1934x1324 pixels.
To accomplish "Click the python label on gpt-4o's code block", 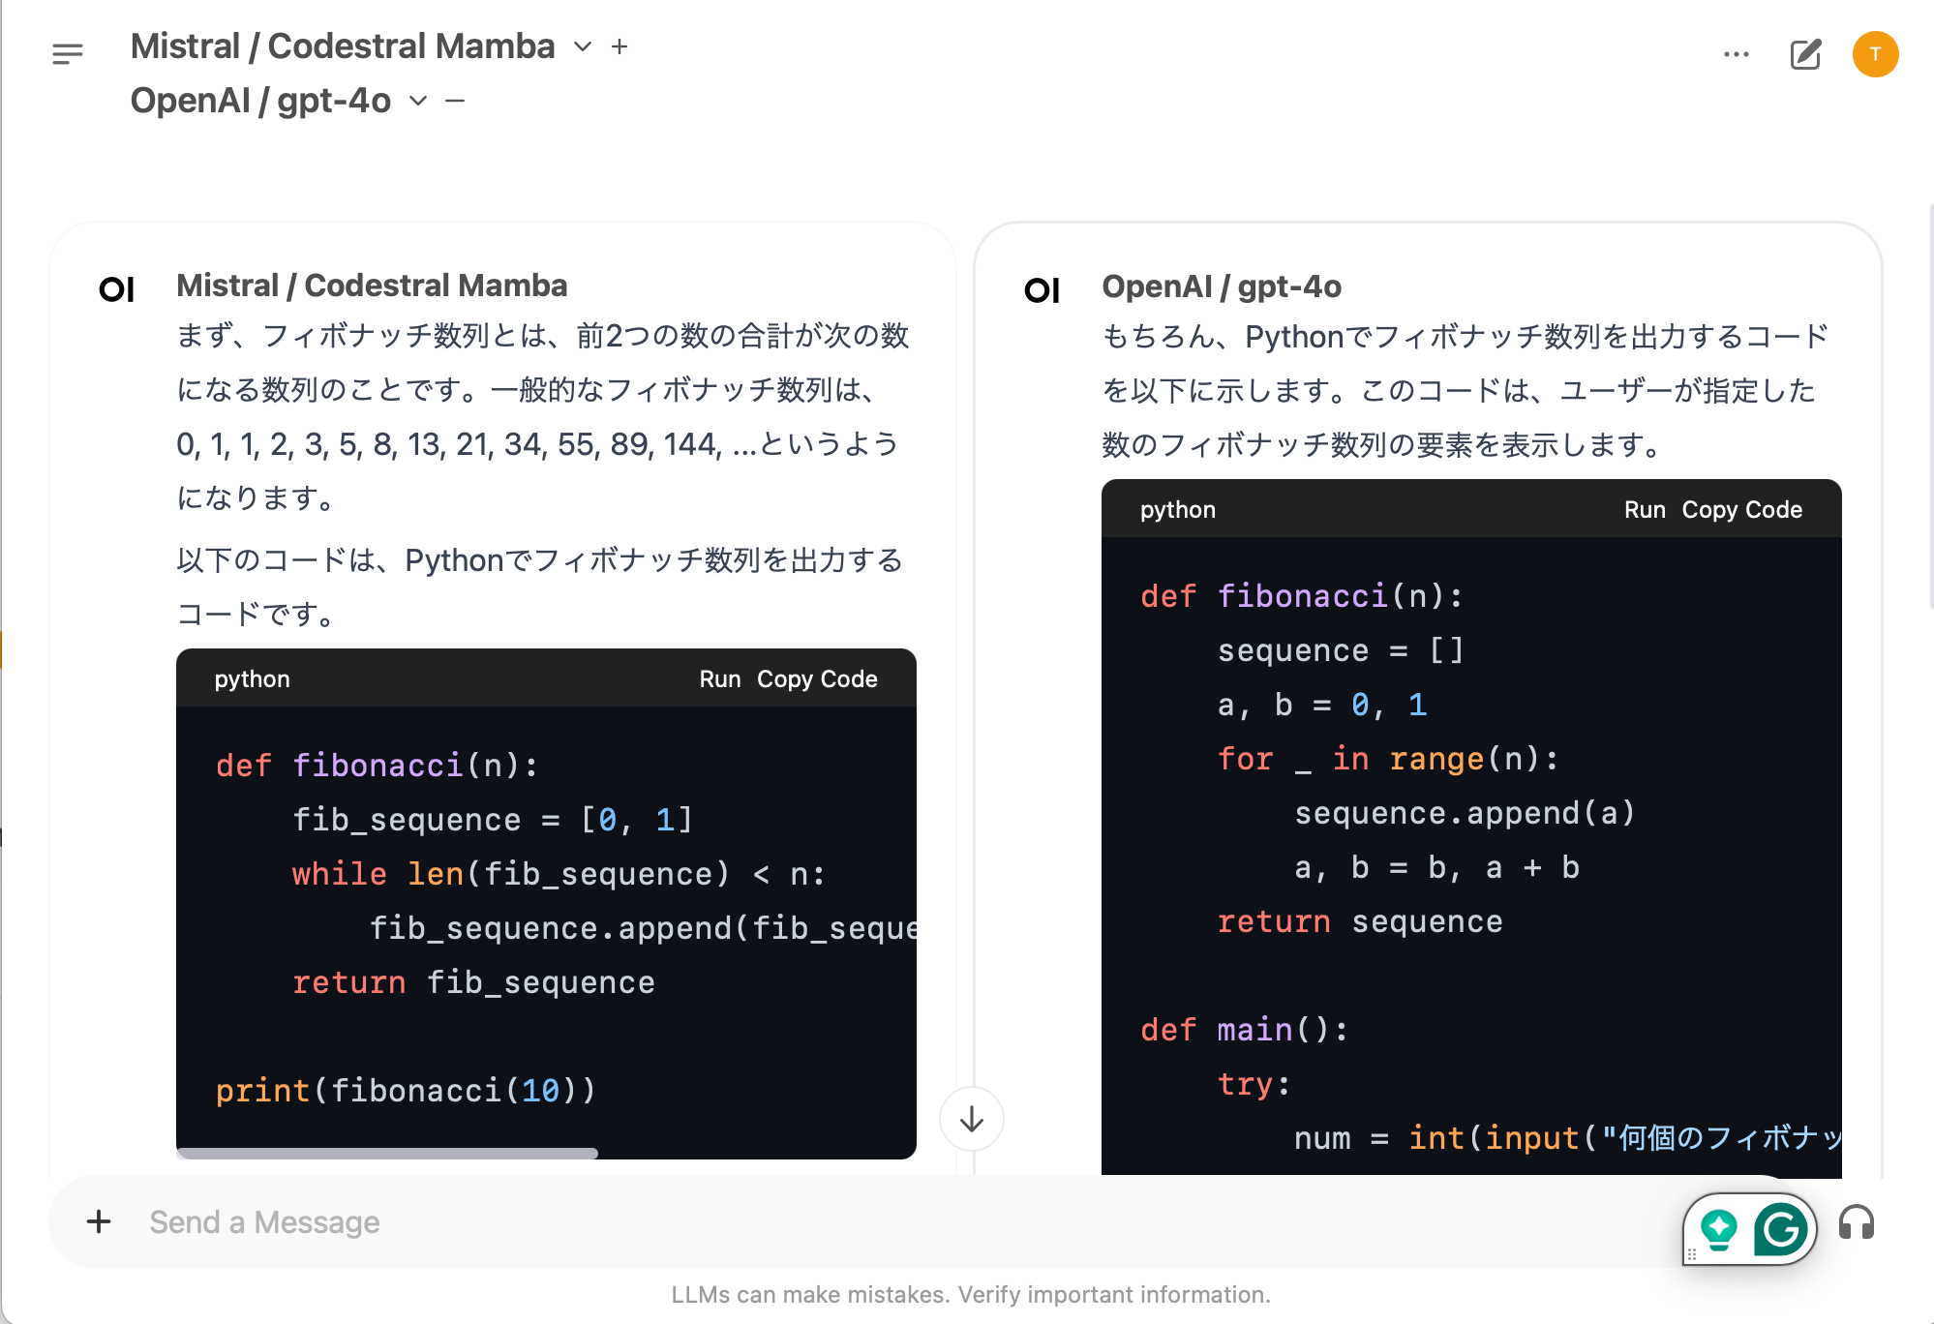I will click(x=1177, y=509).
